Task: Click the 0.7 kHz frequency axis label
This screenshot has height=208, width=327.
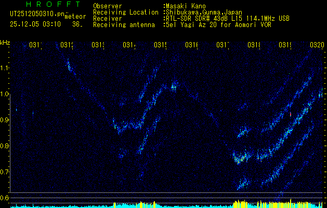Action: pos(4,172)
